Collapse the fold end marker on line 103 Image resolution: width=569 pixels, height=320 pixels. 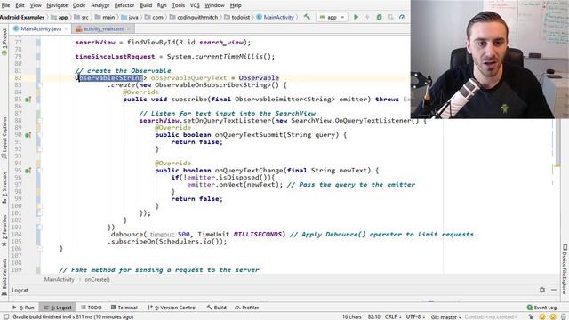pyautogui.click(x=39, y=228)
